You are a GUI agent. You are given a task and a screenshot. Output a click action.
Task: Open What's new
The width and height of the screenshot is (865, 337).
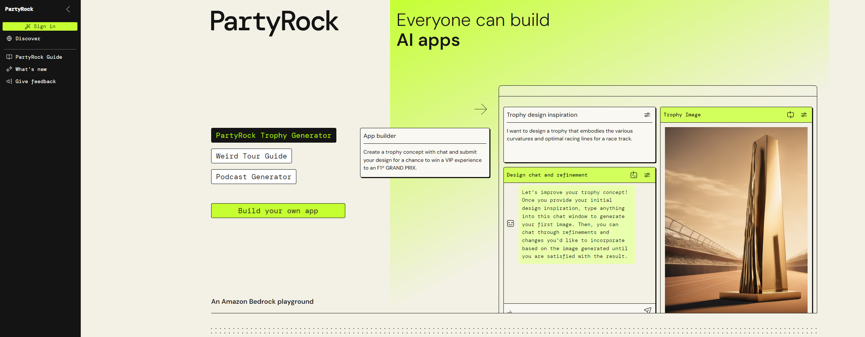pos(31,69)
